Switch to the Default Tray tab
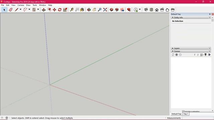 point(177,114)
